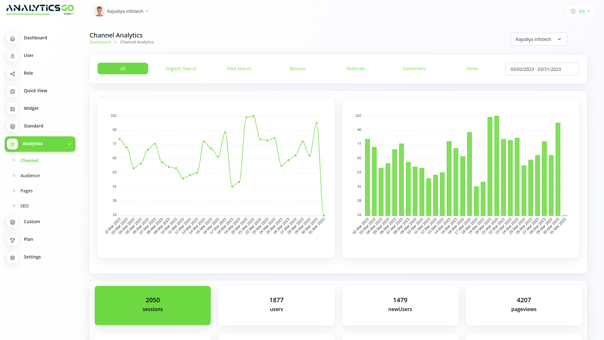
Task: Click the AnalyticsGo logo
Action: [x=40, y=9]
